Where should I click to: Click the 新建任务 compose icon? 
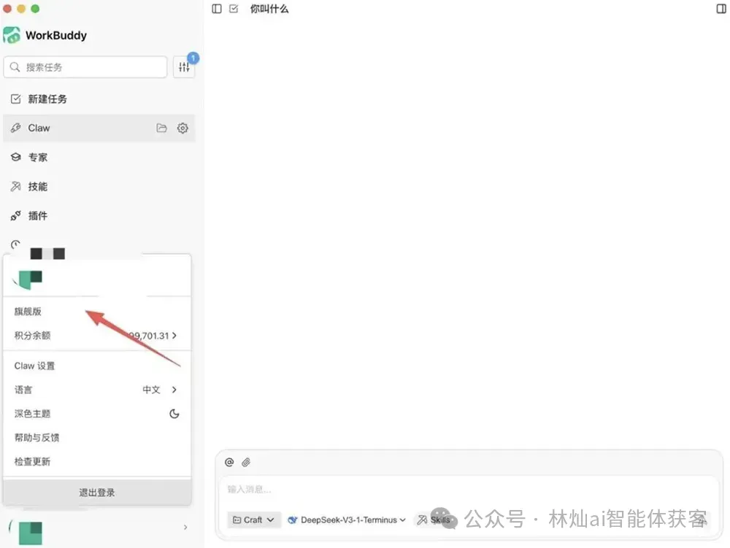(x=16, y=99)
